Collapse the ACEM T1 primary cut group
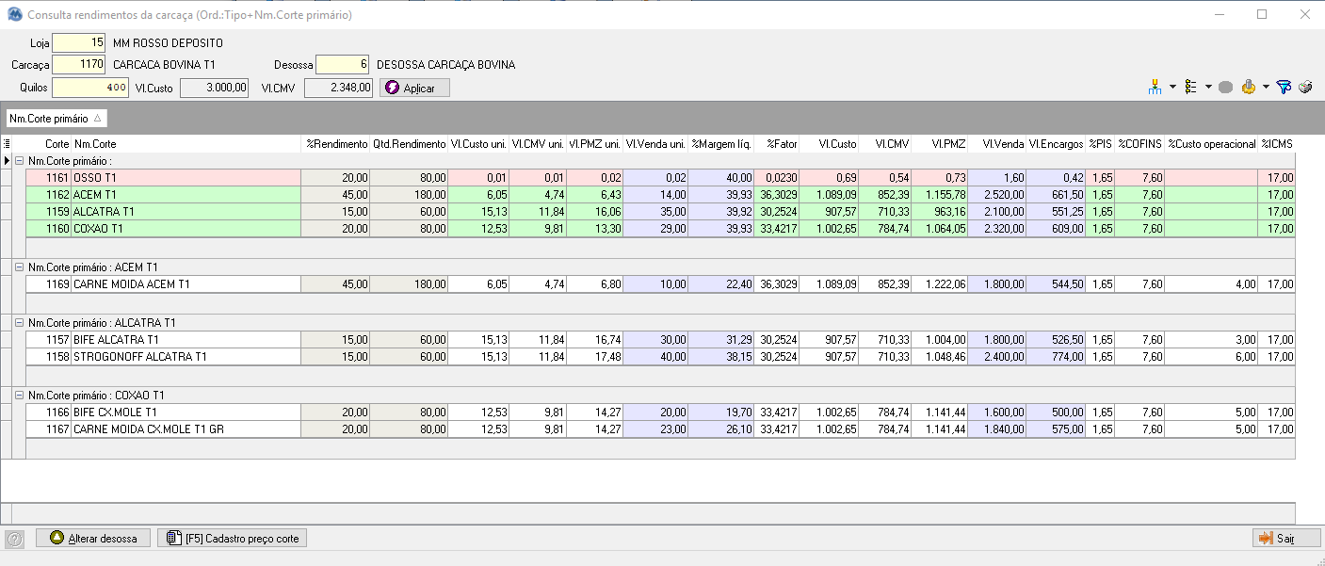 point(19,267)
